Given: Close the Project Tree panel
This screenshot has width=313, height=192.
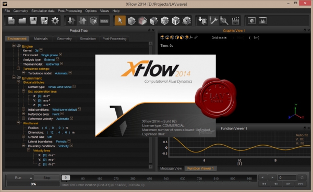Looking at the screenshot, I should (153, 30).
